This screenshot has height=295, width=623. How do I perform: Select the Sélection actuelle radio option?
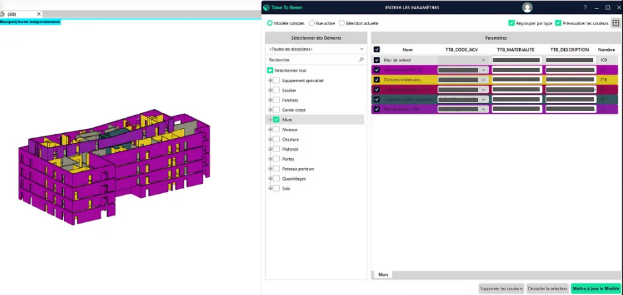point(342,23)
